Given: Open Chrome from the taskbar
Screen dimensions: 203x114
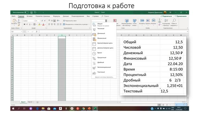Looking at the screenshot, I should [83, 109].
